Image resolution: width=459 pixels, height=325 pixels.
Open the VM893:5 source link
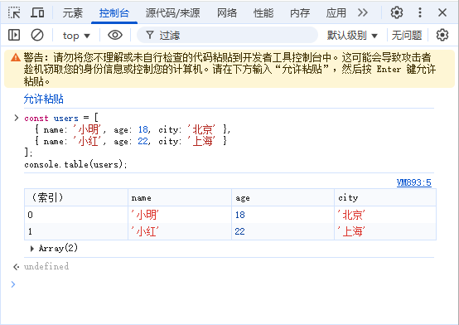click(x=414, y=182)
